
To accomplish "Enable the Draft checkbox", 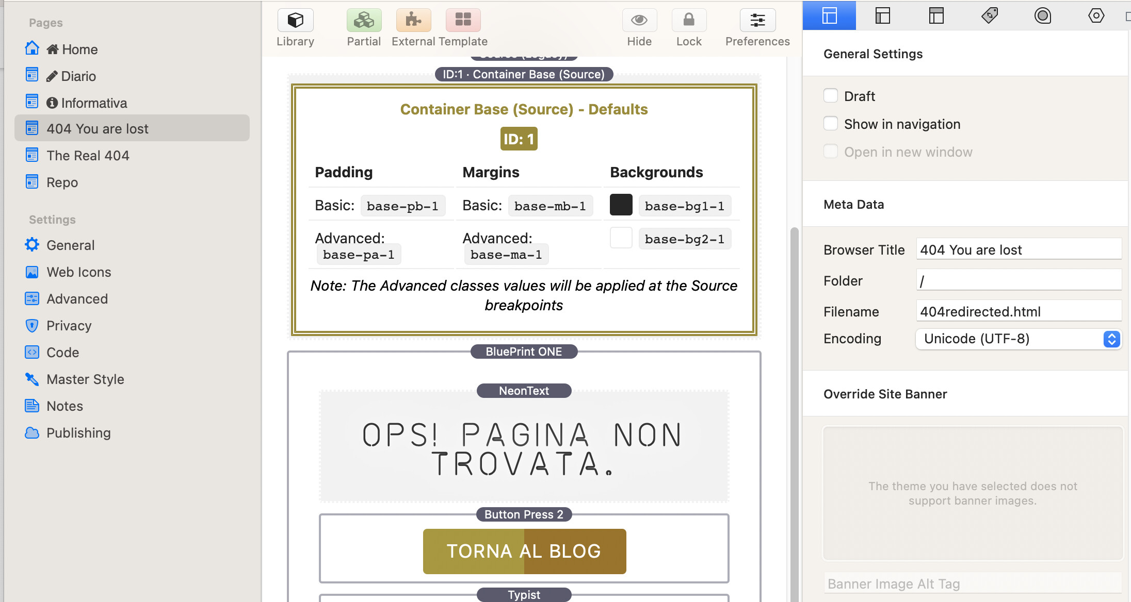I will 830,96.
